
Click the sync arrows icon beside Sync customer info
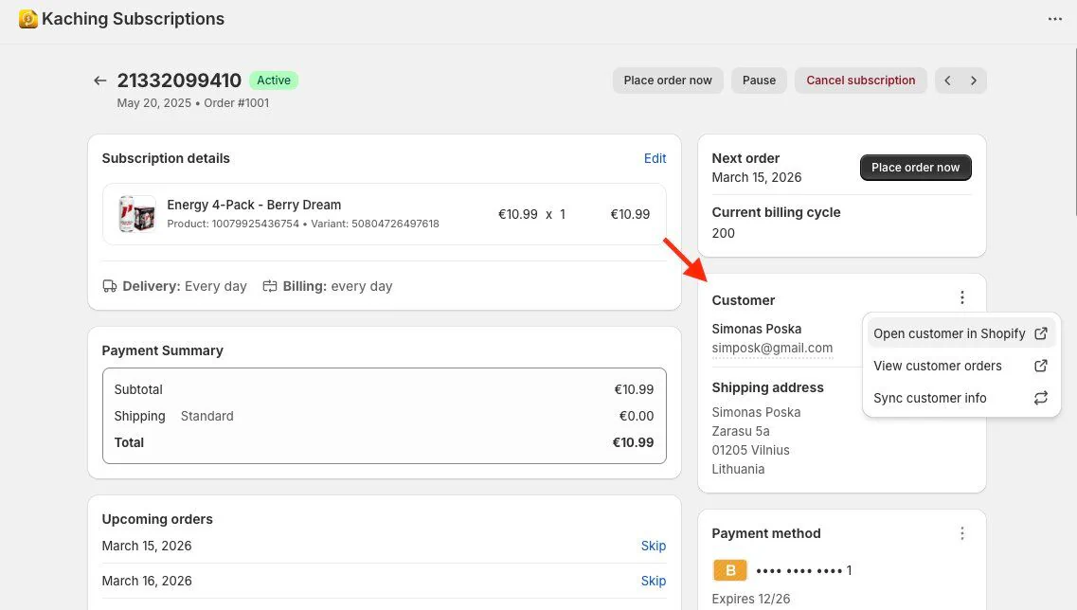click(1041, 398)
